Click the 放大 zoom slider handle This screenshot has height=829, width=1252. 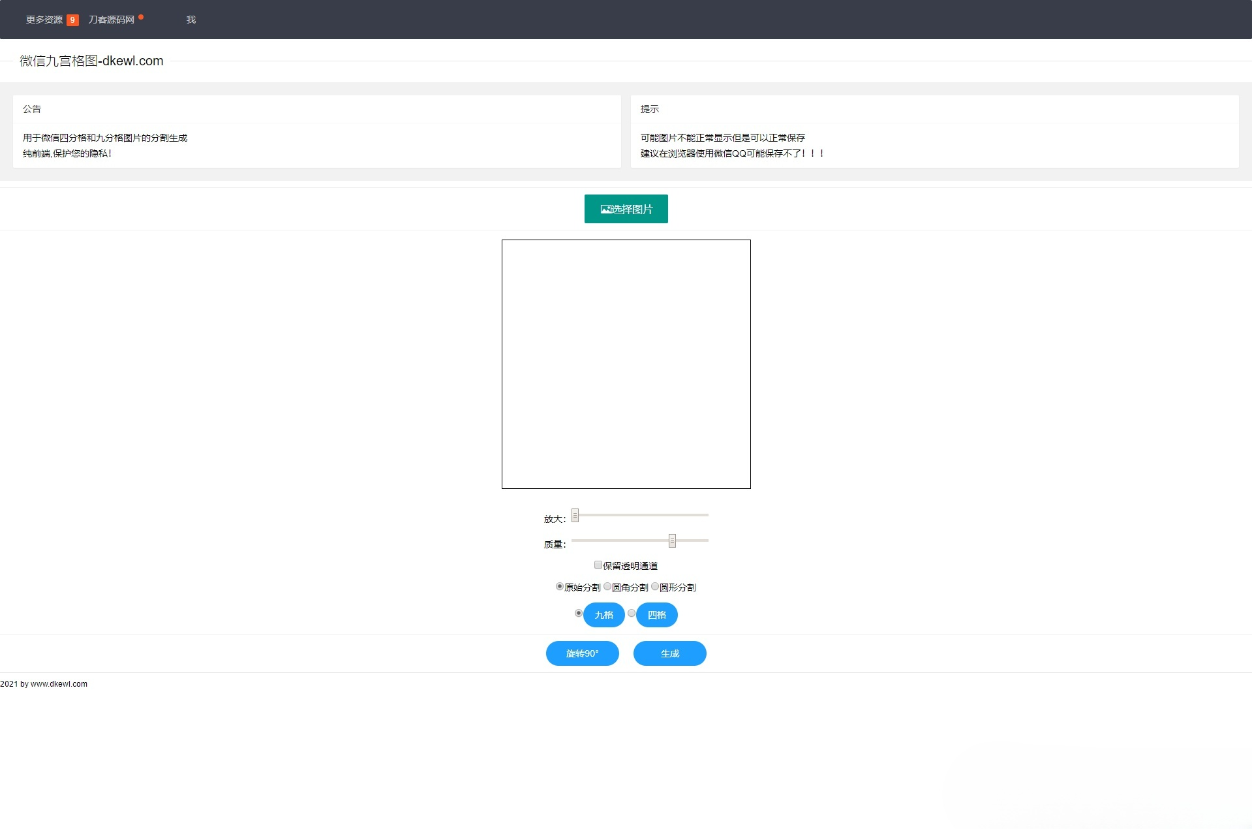point(575,515)
